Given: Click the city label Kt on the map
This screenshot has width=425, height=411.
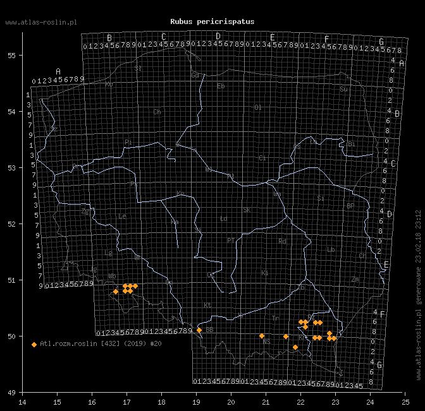Looking at the screenshot, I should tap(207, 306).
